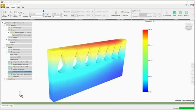The height and width of the screenshot is (110, 195).
Task: Click the view orientation cube
Action: [x=189, y=26]
